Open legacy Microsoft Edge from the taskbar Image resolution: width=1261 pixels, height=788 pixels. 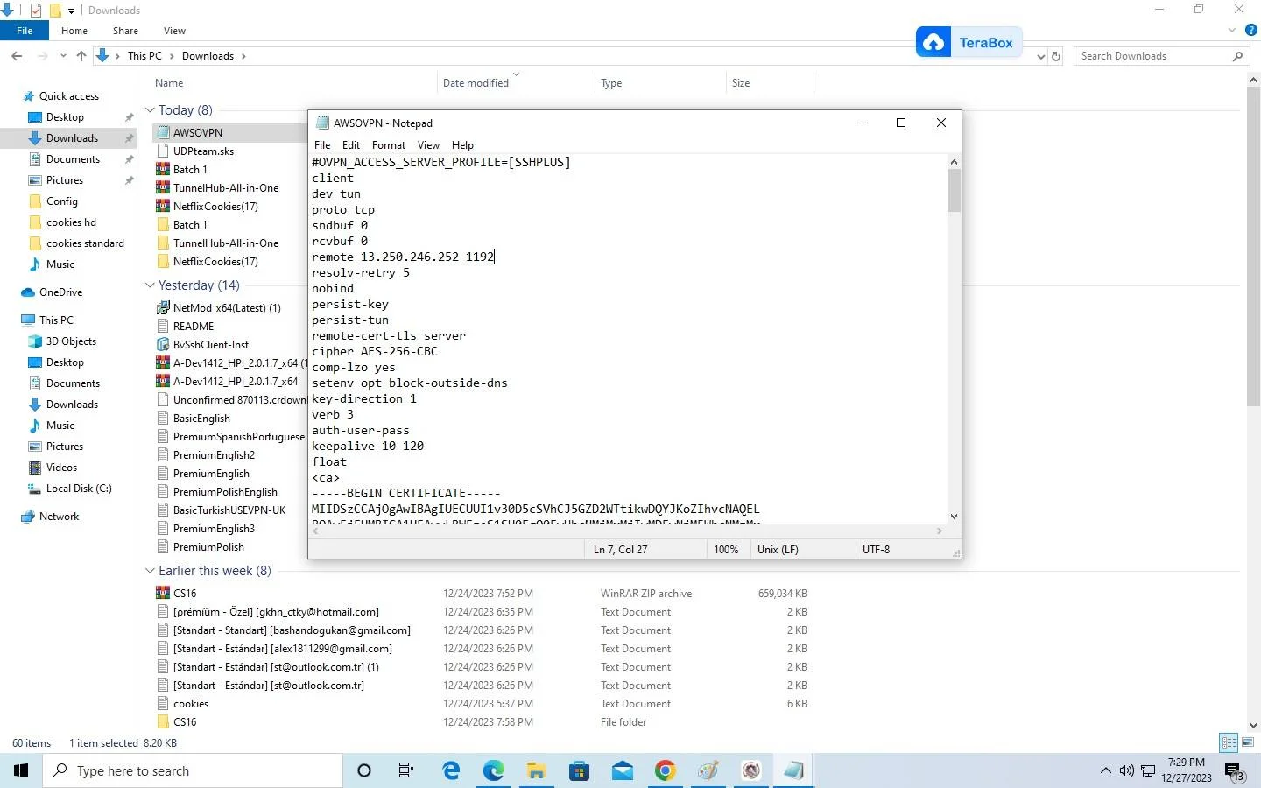click(x=451, y=770)
